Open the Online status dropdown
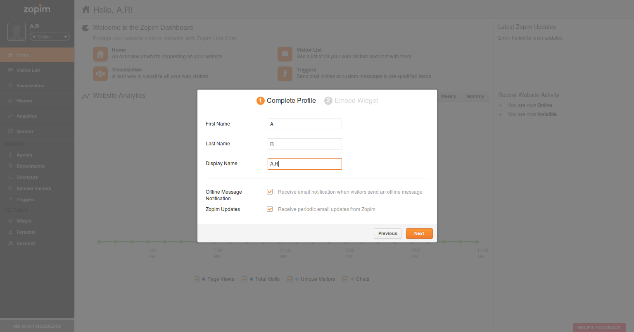The width and height of the screenshot is (634, 332). [x=50, y=37]
